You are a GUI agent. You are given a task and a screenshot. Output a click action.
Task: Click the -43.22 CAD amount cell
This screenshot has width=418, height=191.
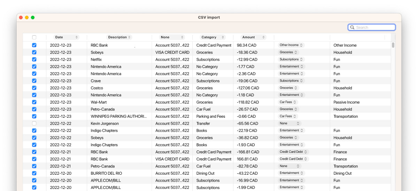[247, 173]
